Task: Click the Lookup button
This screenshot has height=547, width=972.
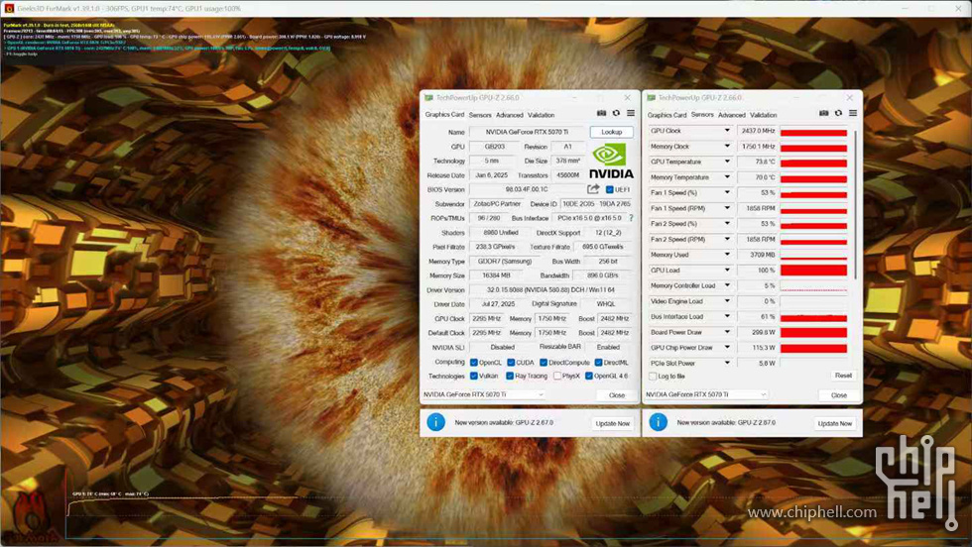Action: (611, 132)
